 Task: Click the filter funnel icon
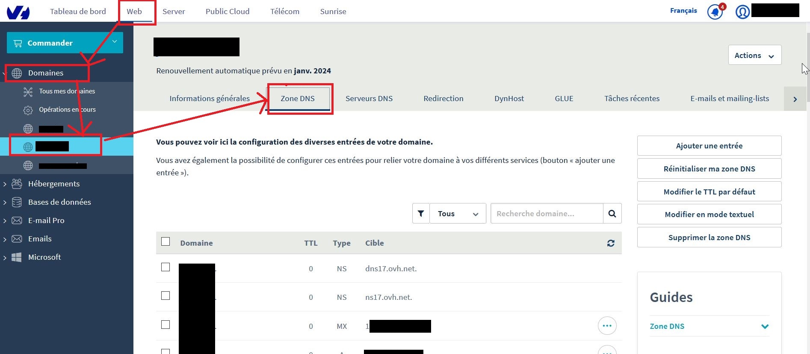point(421,214)
